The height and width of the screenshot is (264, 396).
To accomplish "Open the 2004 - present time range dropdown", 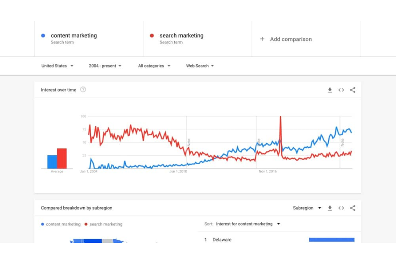I will click(x=105, y=66).
